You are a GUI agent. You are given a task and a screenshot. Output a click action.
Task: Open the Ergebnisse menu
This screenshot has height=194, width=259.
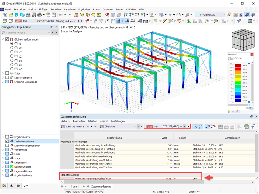point(84,10)
